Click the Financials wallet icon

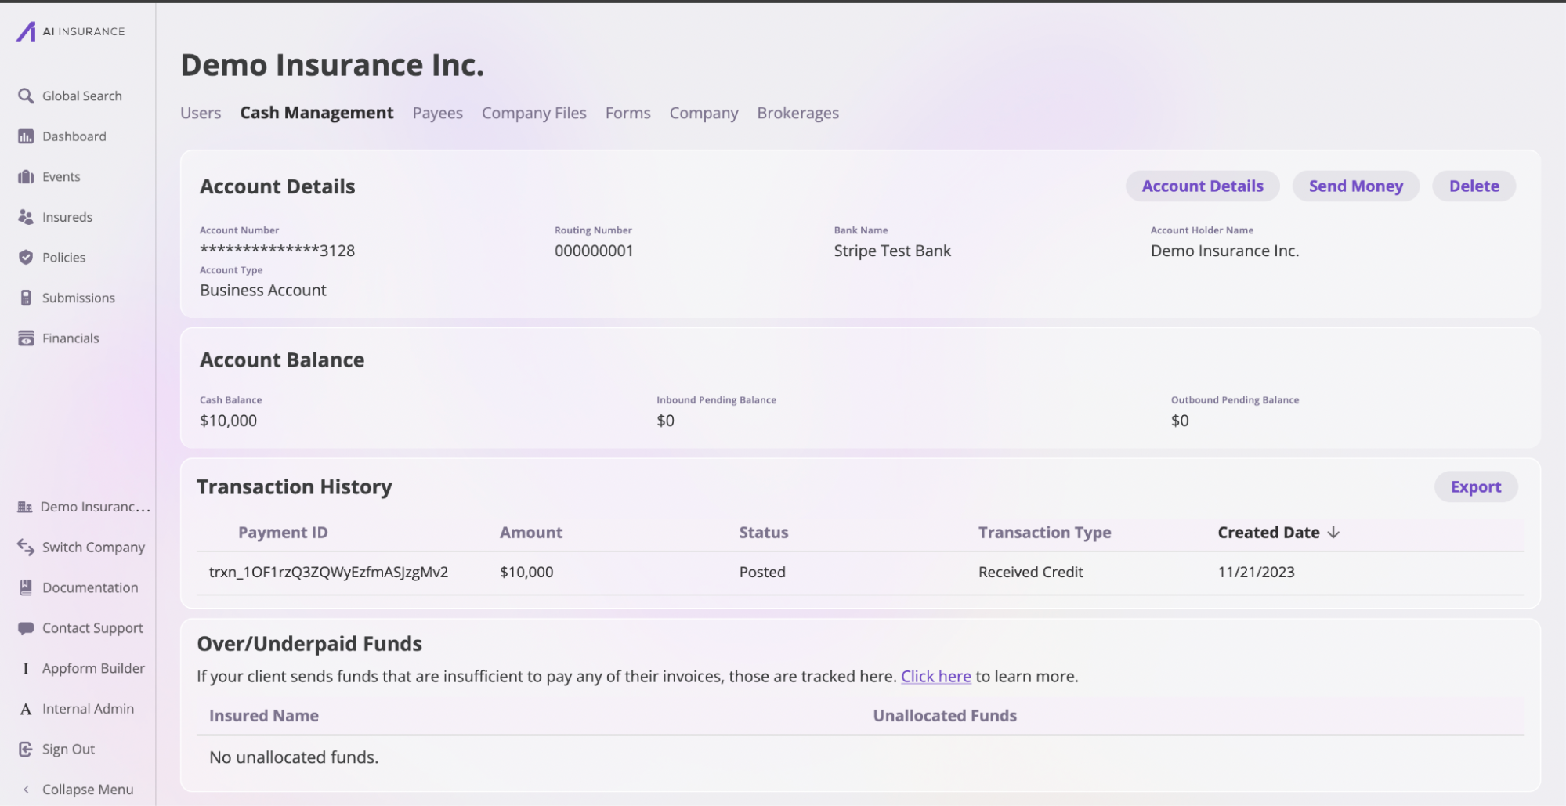pos(26,338)
